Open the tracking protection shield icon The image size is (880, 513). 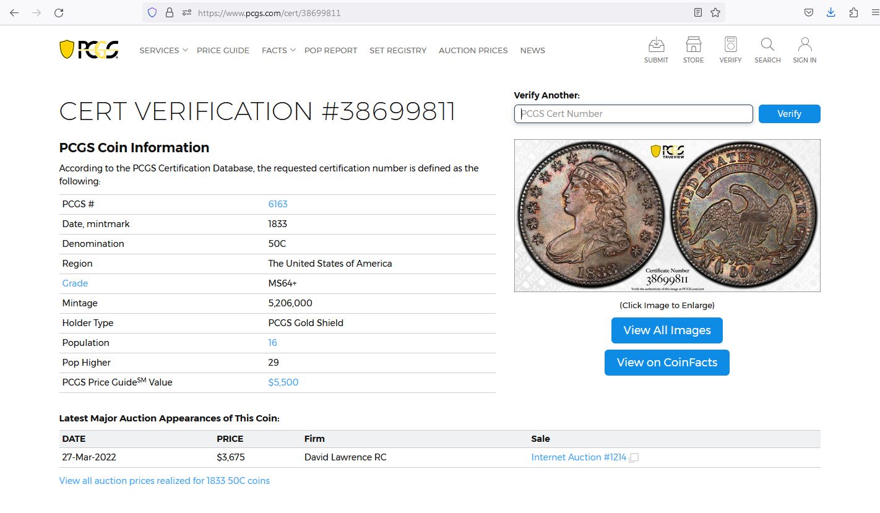tap(152, 12)
